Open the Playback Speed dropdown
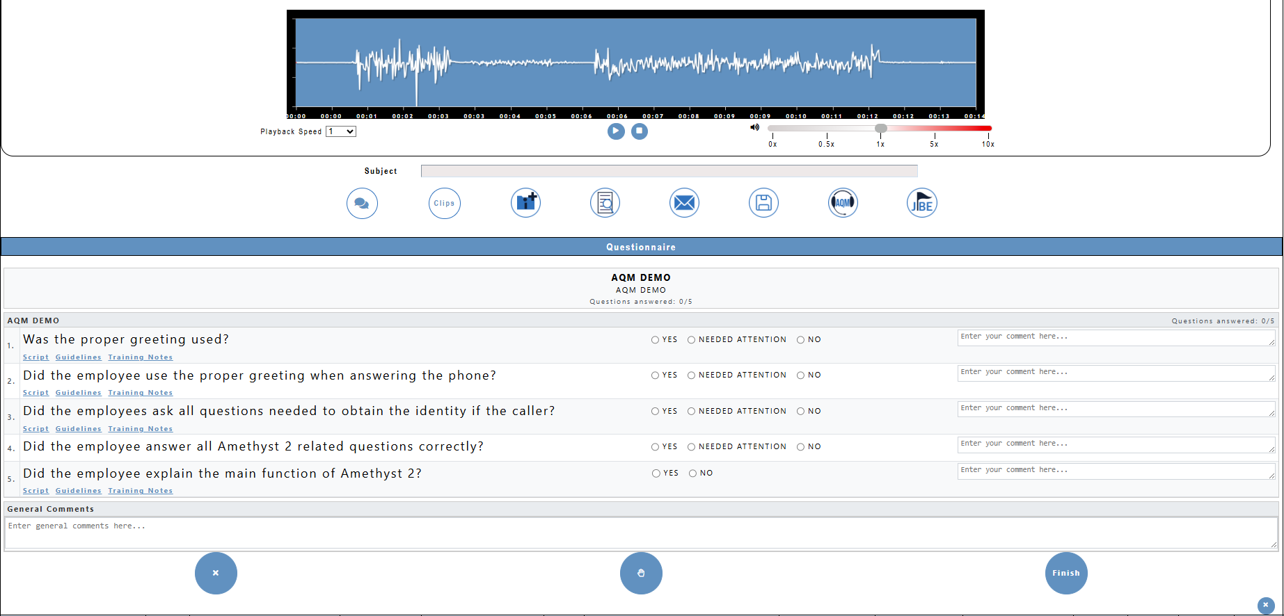 [x=341, y=131]
